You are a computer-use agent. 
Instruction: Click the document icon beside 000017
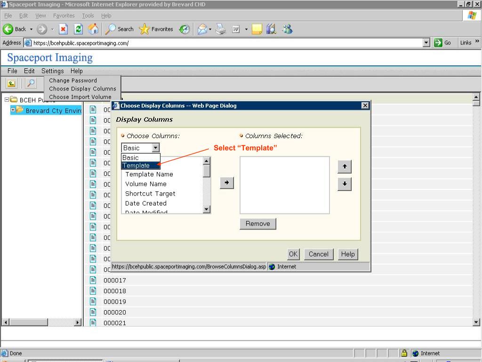pyautogui.click(x=93, y=280)
